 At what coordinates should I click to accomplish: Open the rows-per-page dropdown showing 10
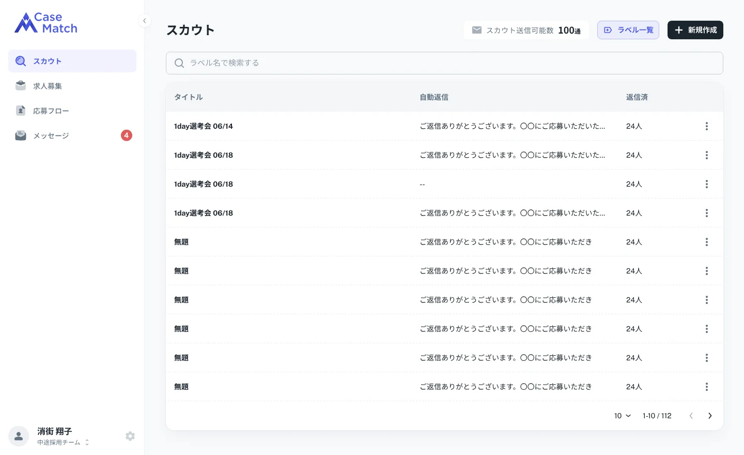click(623, 416)
